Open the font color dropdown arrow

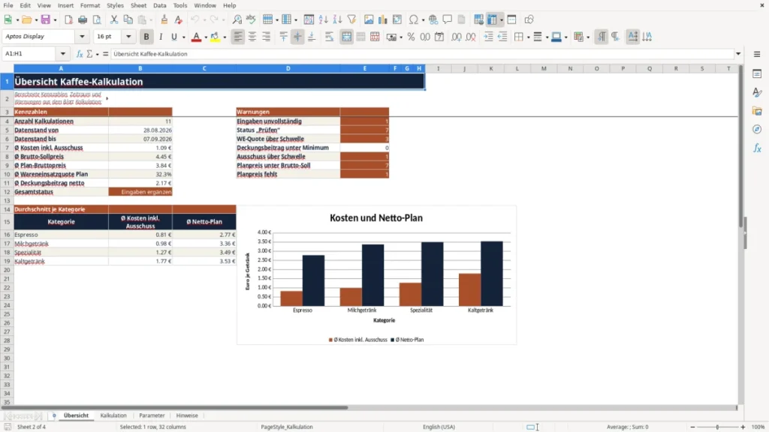point(206,37)
